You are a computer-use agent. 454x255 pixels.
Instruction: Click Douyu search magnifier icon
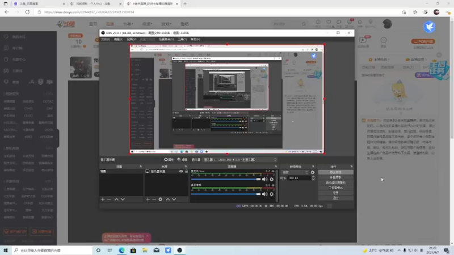point(304,24)
